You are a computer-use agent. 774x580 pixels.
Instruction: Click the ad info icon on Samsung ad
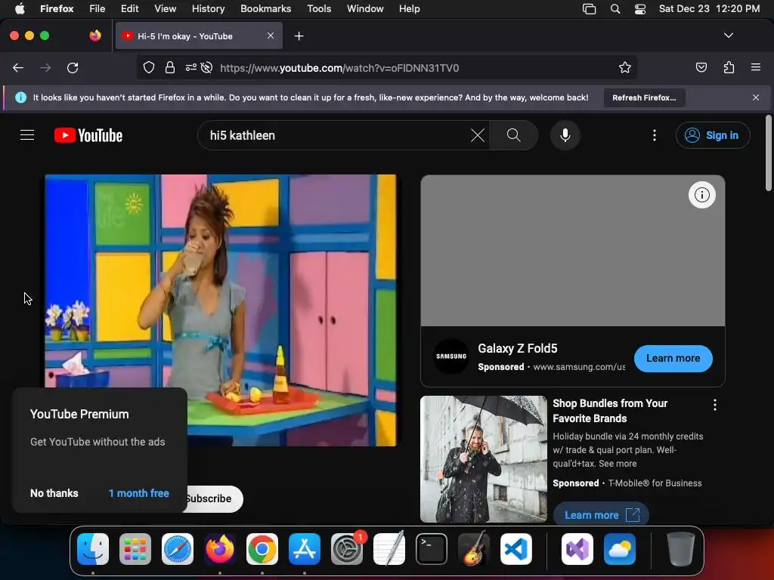click(702, 196)
